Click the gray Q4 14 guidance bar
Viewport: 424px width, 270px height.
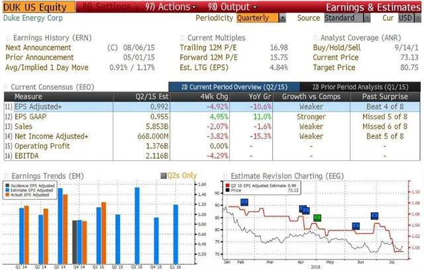coord(75,242)
